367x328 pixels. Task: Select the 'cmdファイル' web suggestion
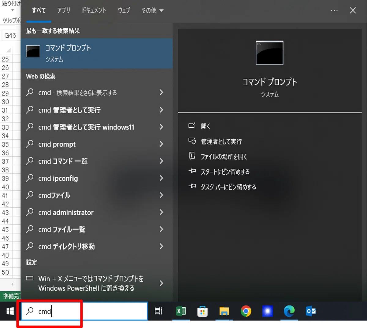97,195
